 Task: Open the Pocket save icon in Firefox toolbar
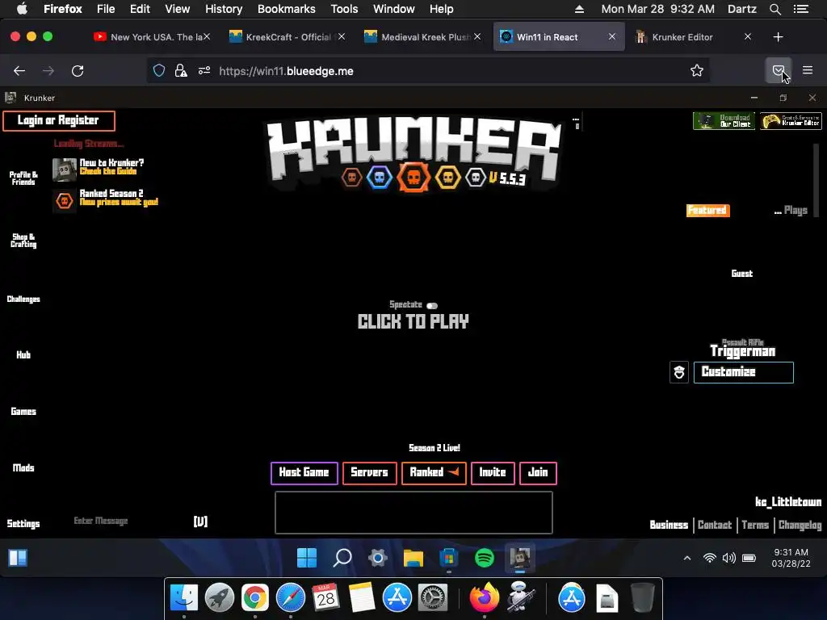coord(778,71)
